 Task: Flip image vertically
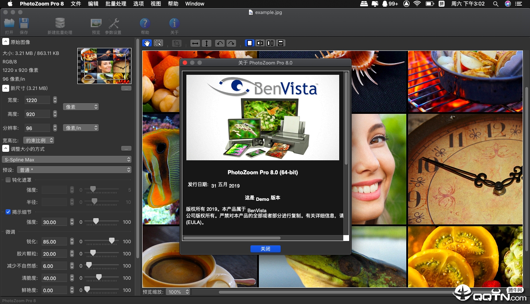pyautogui.click(x=207, y=43)
